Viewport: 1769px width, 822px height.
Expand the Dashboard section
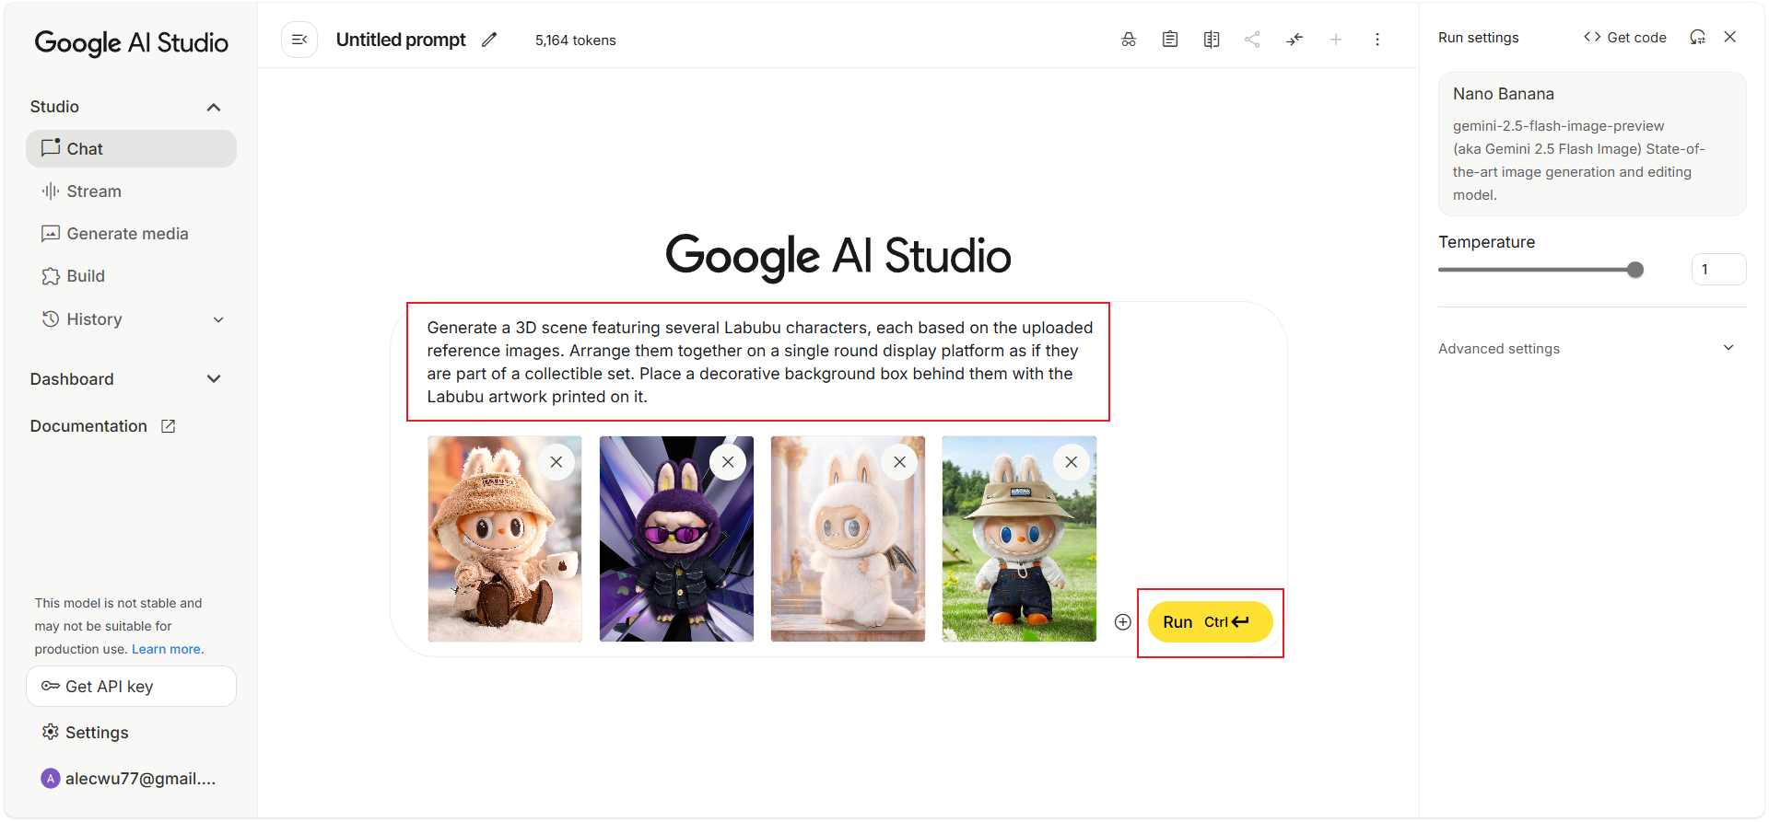(x=214, y=379)
